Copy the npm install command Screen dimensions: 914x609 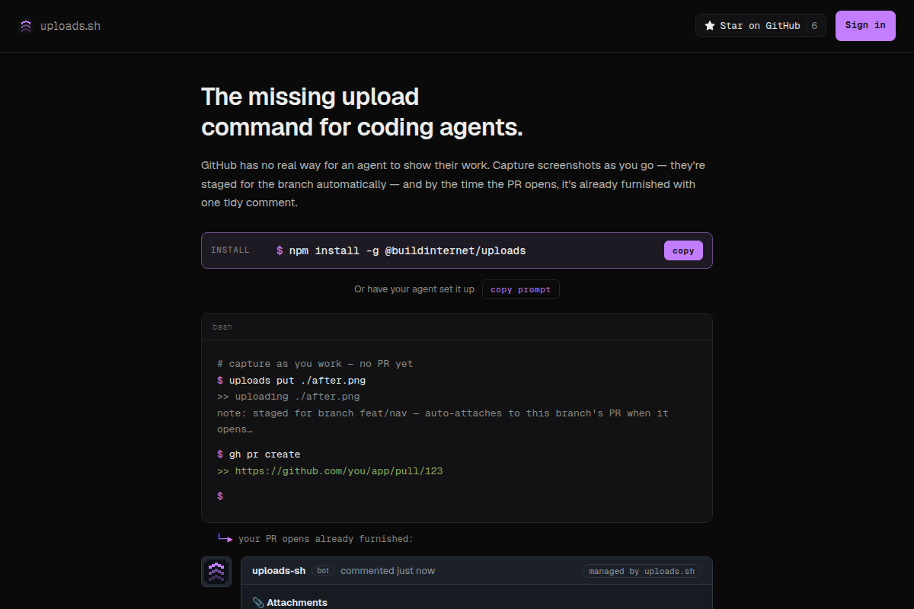(683, 250)
